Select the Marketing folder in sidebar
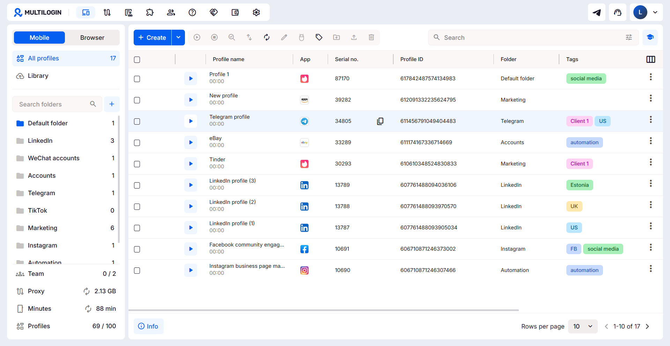670x346 pixels. coord(65,228)
